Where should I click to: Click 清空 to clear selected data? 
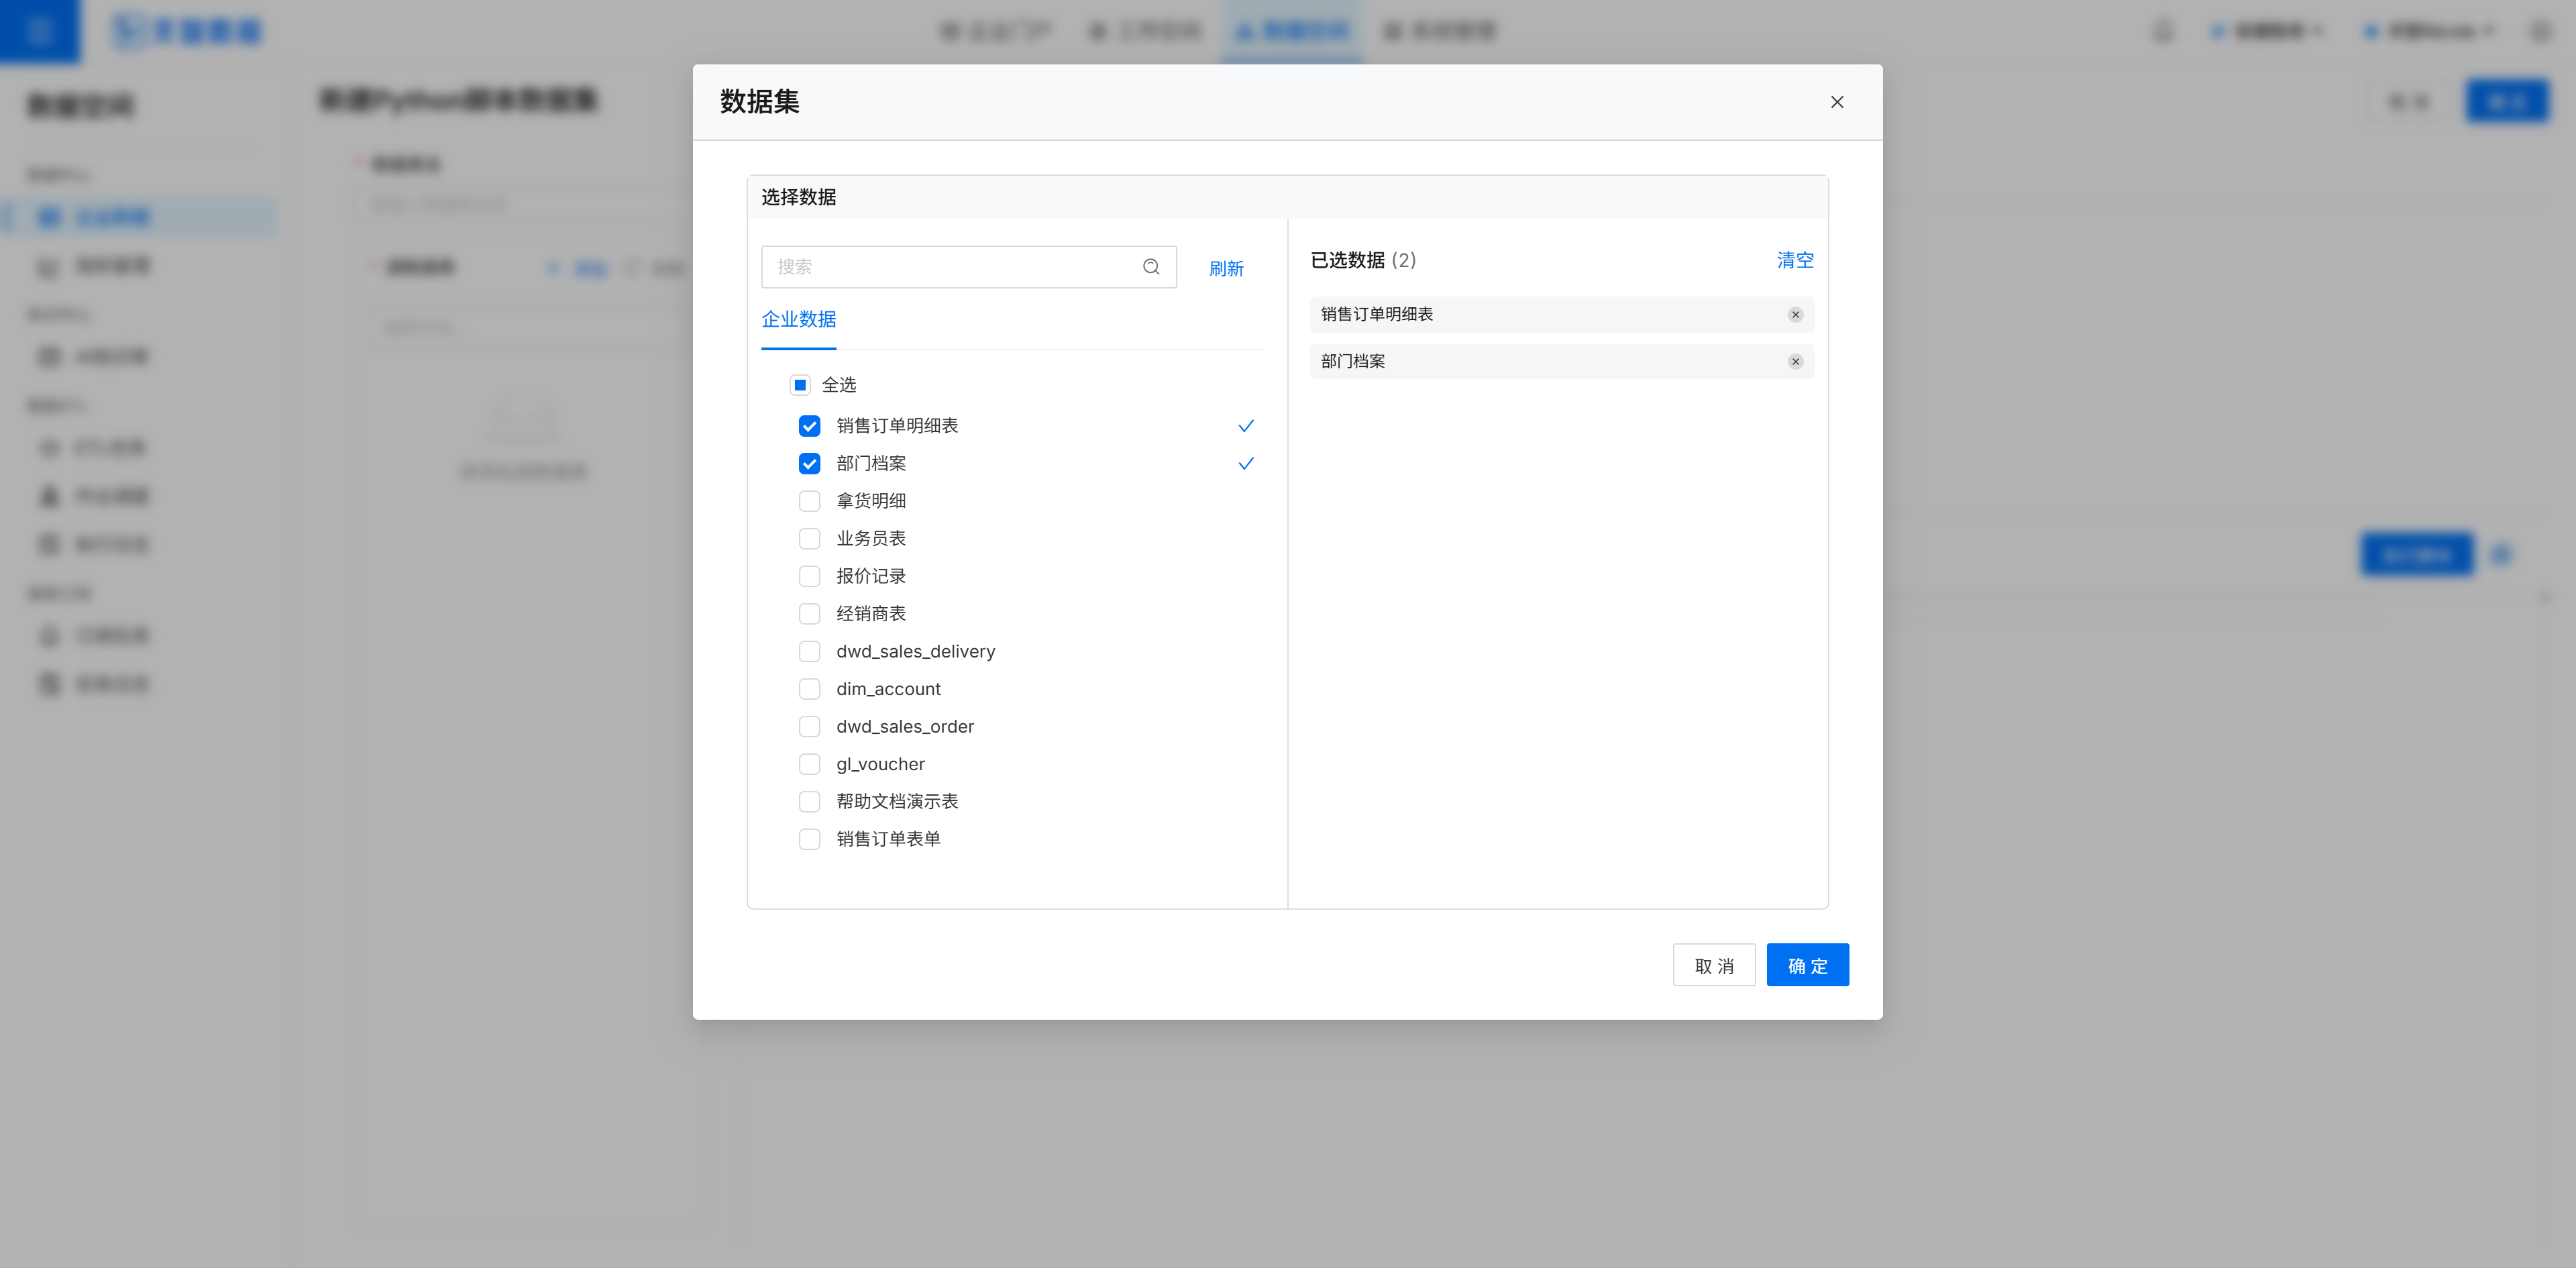pos(1795,260)
